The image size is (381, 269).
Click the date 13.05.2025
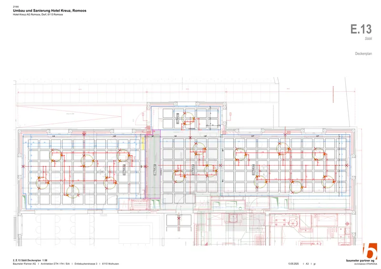pyautogui.click(x=294, y=264)
